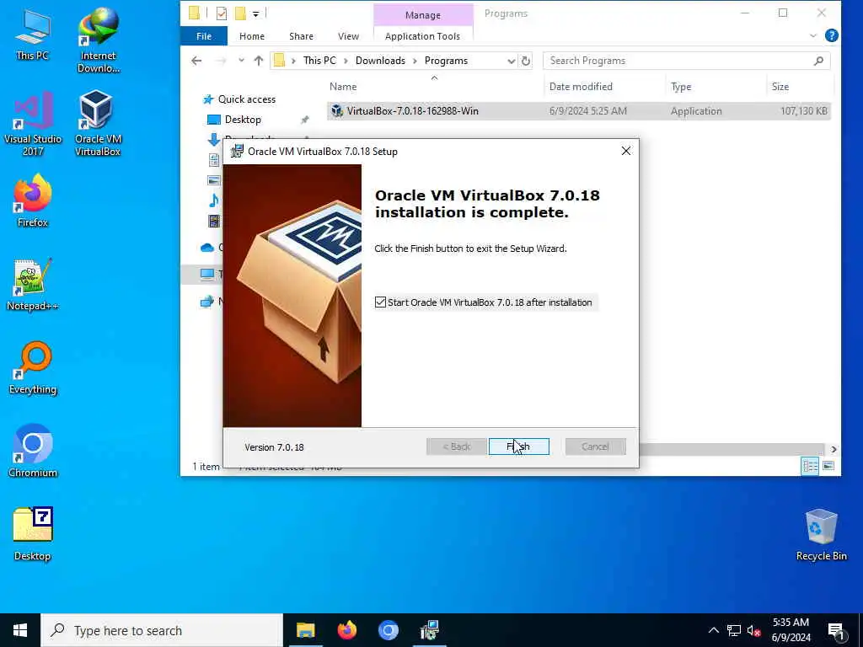Open the File ribbon tab
Screen dimensions: 863x647
click(x=204, y=35)
